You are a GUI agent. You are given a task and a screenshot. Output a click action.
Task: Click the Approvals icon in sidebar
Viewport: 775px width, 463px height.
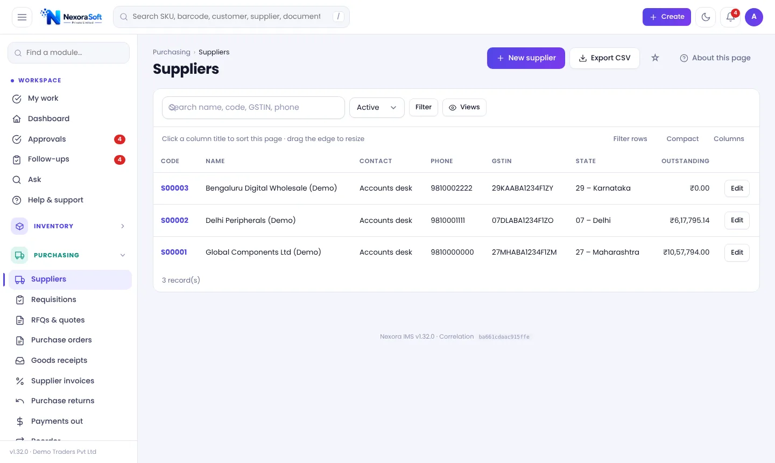[17, 139]
